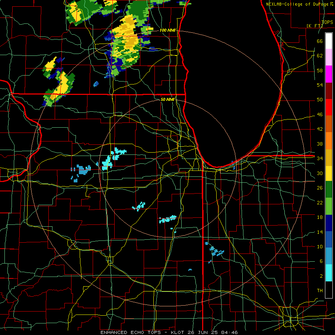
Task: Click the legend value 66
Action: [x=320, y=41]
